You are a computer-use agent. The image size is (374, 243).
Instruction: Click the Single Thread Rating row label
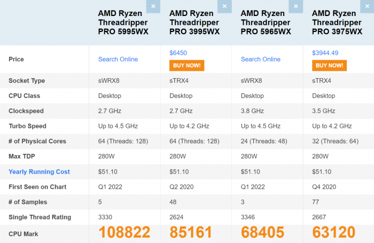click(x=40, y=217)
